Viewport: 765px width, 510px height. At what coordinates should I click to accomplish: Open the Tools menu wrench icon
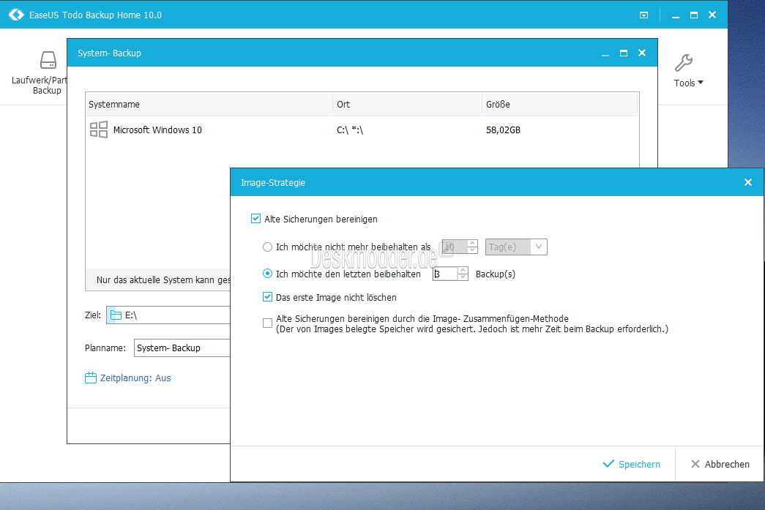[x=684, y=62]
